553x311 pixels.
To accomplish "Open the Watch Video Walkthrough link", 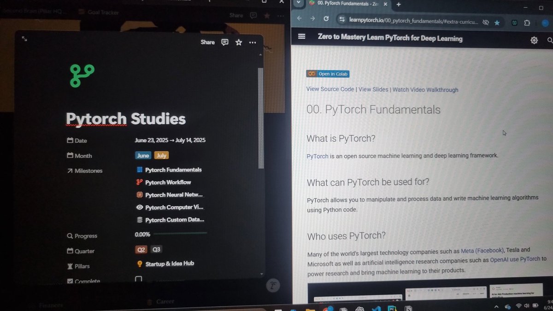I will tap(425, 90).
